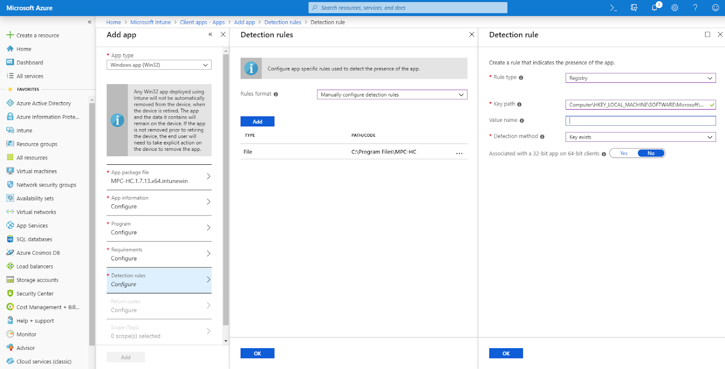
Task: Click Rule type info icon
Action: click(x=521, y=78)
